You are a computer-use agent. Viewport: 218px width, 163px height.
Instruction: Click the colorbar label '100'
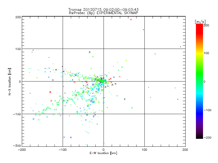pos(206,53)
